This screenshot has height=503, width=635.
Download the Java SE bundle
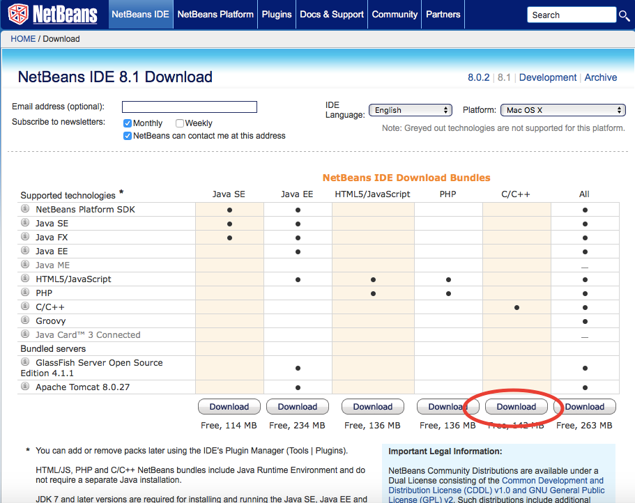click(229, 407)
